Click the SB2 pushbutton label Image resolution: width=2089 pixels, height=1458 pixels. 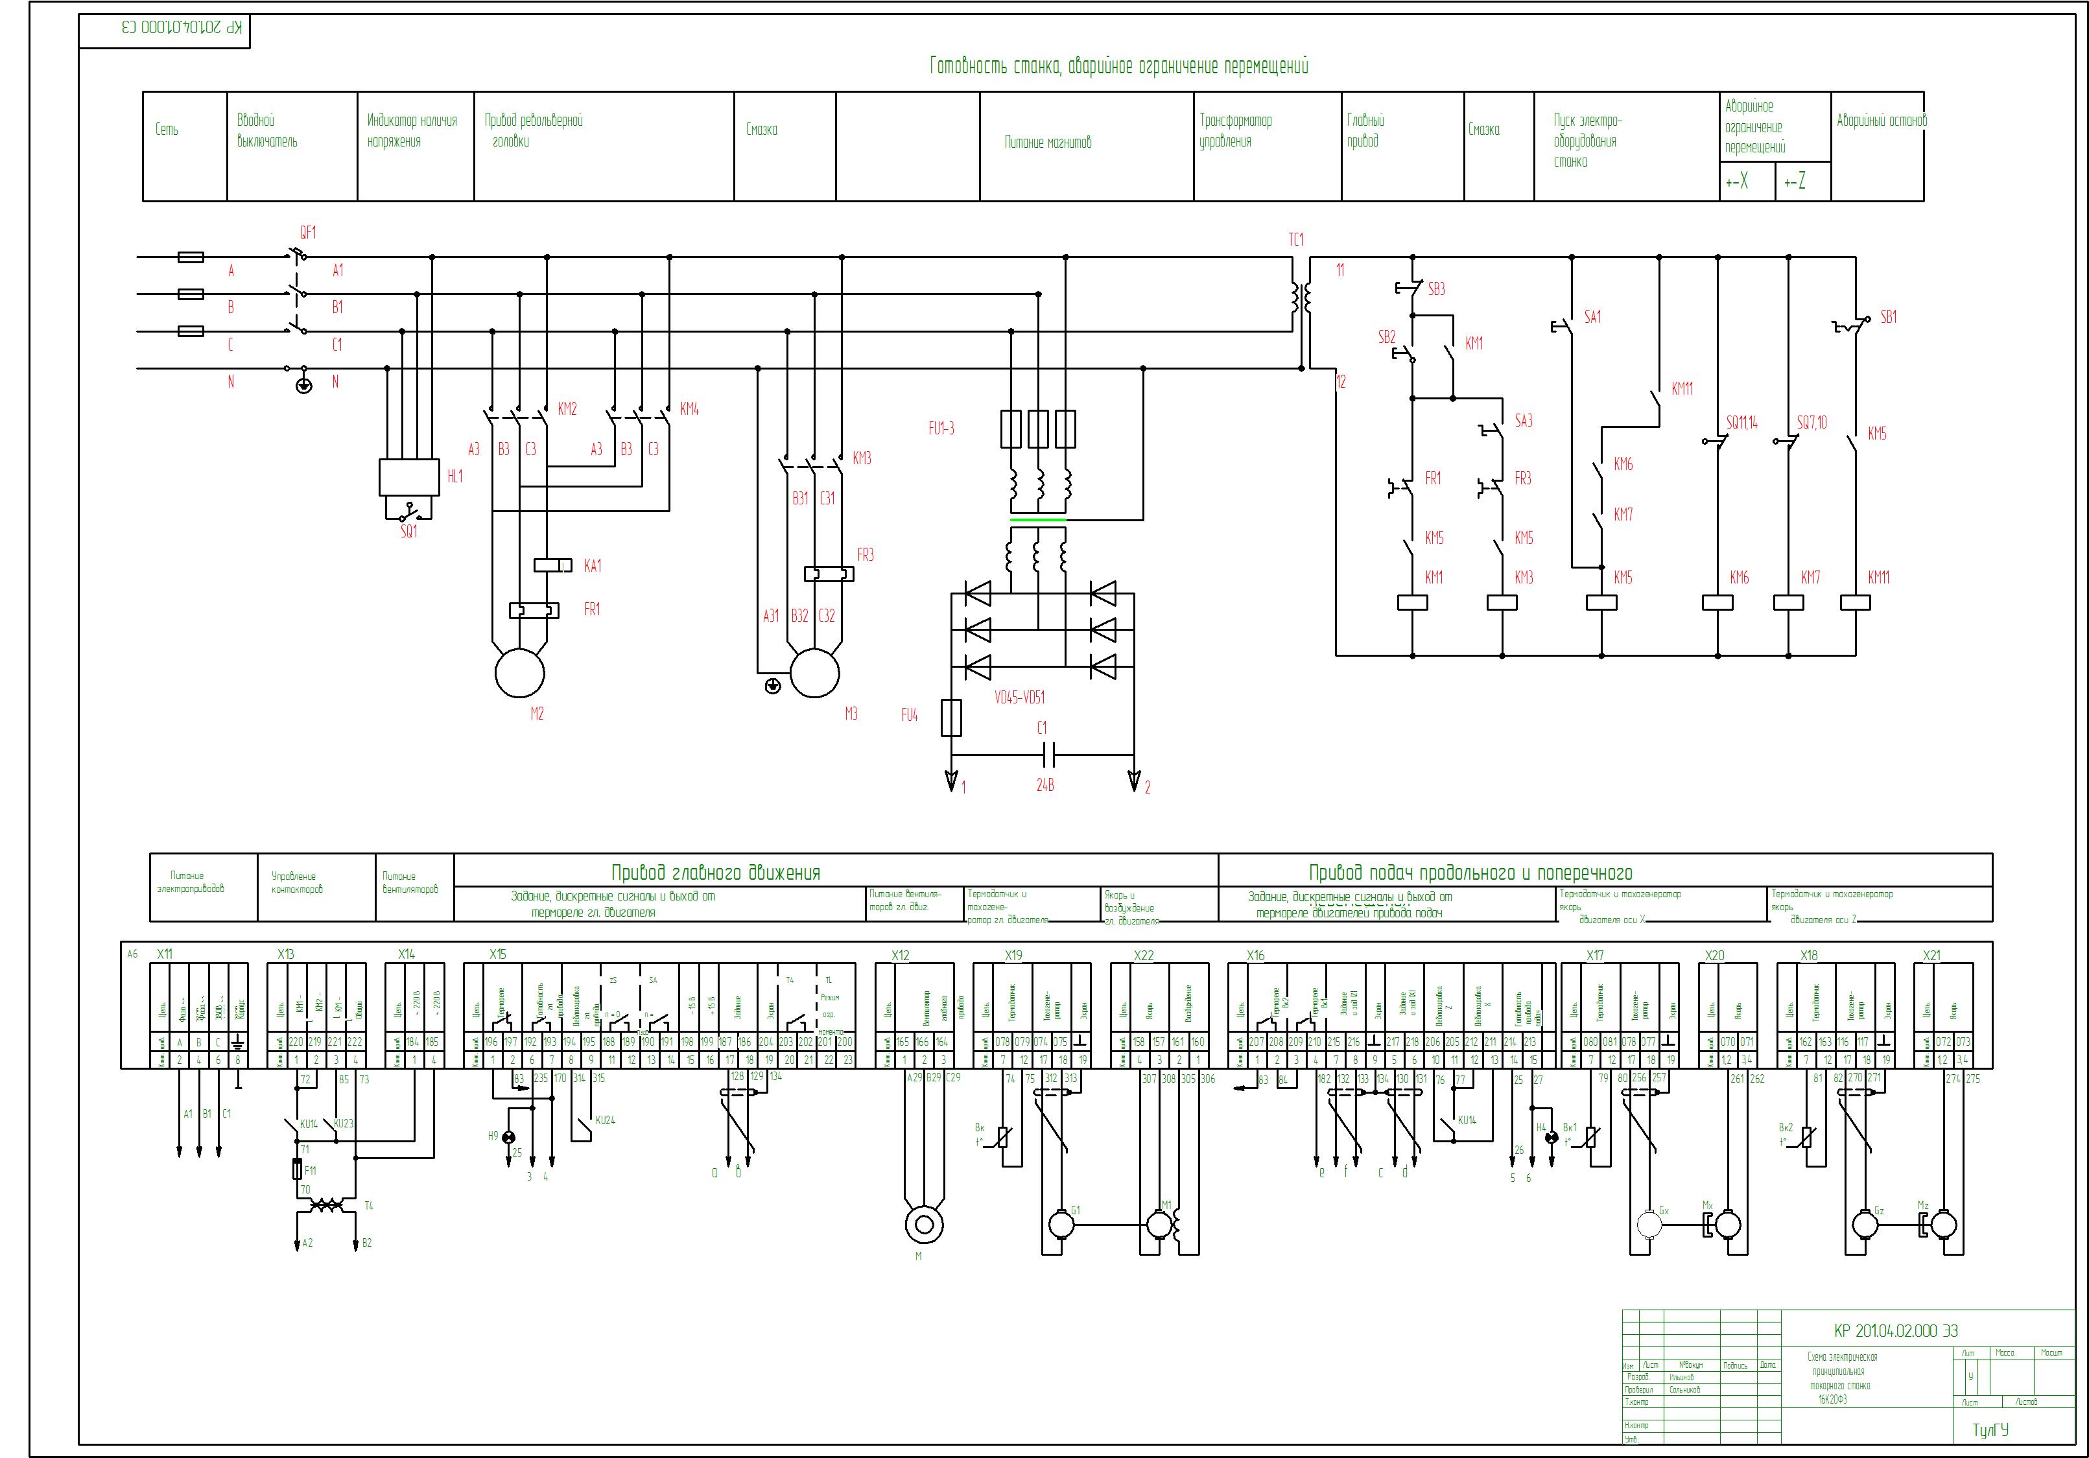pyautogui.click(x=1387, y=336)
